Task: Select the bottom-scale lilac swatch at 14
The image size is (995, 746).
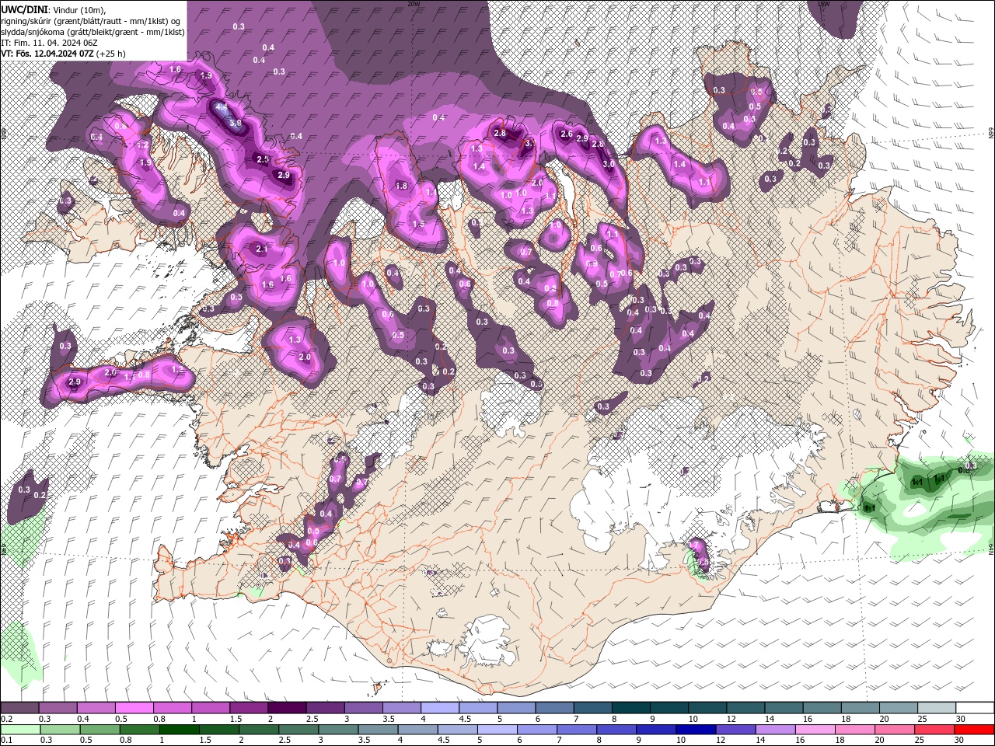Action: pyautogui.click(x=776, y=729)
